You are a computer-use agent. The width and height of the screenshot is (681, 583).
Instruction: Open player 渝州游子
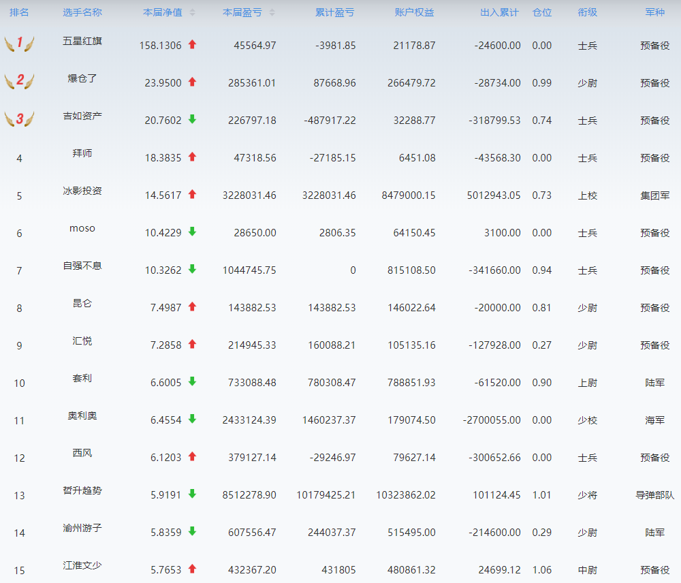click(82, 529)
